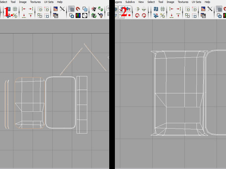Image resolution: width=226 pixels, height=169 pixels.
Task: Display RGB channels in left editor
Action: [78, 15]
